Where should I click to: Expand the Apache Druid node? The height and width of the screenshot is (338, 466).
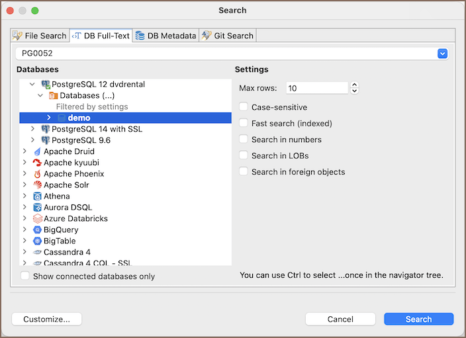click(24, 151)
